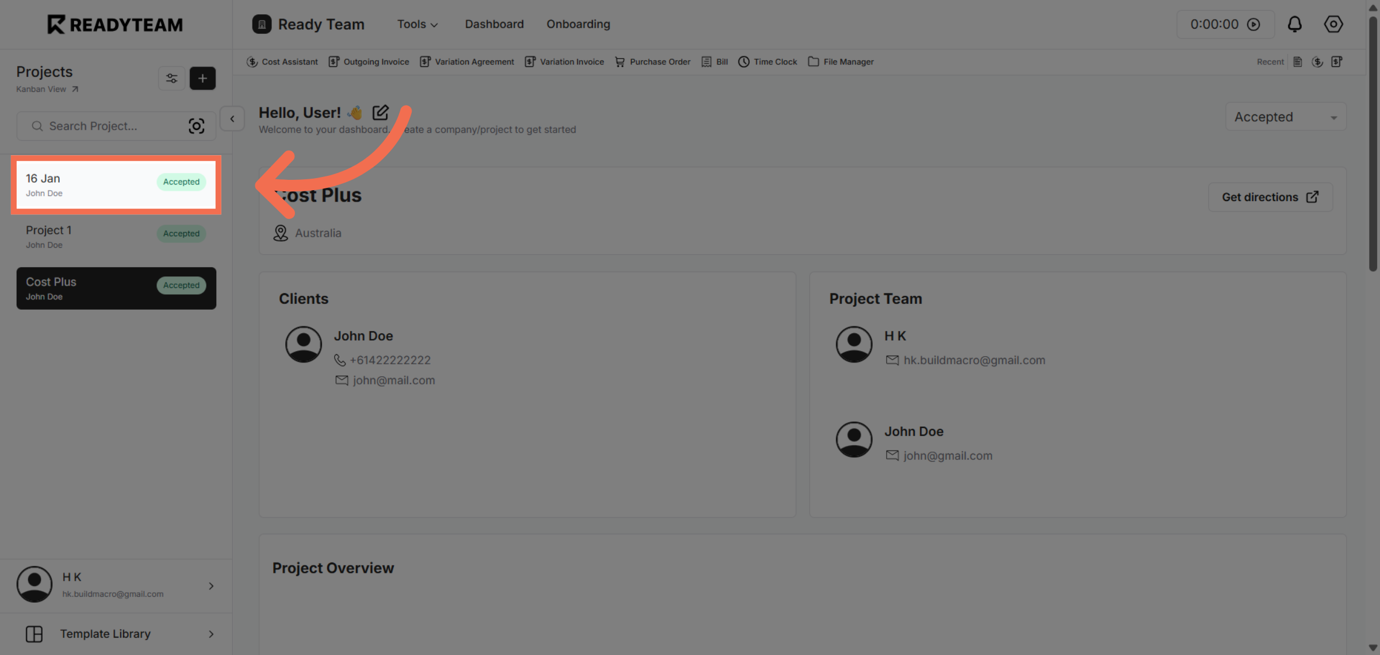Collapse the projects sidebar with the chevron
Image resolution: width=1380 pixels, height=655 pixels.
pos(232,118)
